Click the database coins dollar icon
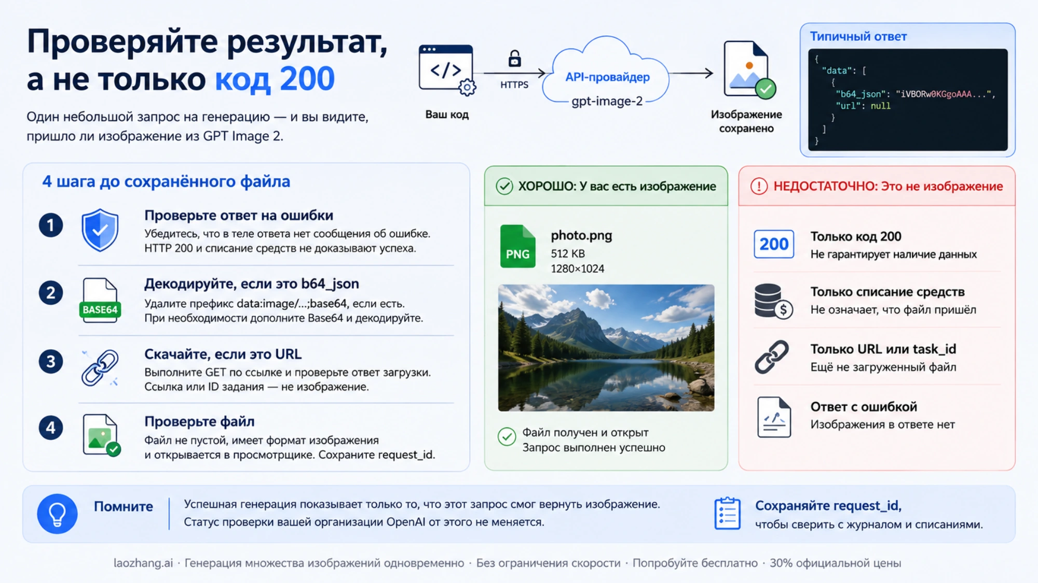 (x=773, y=301)
